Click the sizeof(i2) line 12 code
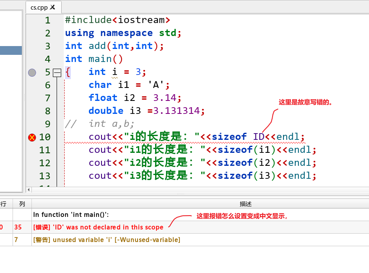 pos(203,163)
